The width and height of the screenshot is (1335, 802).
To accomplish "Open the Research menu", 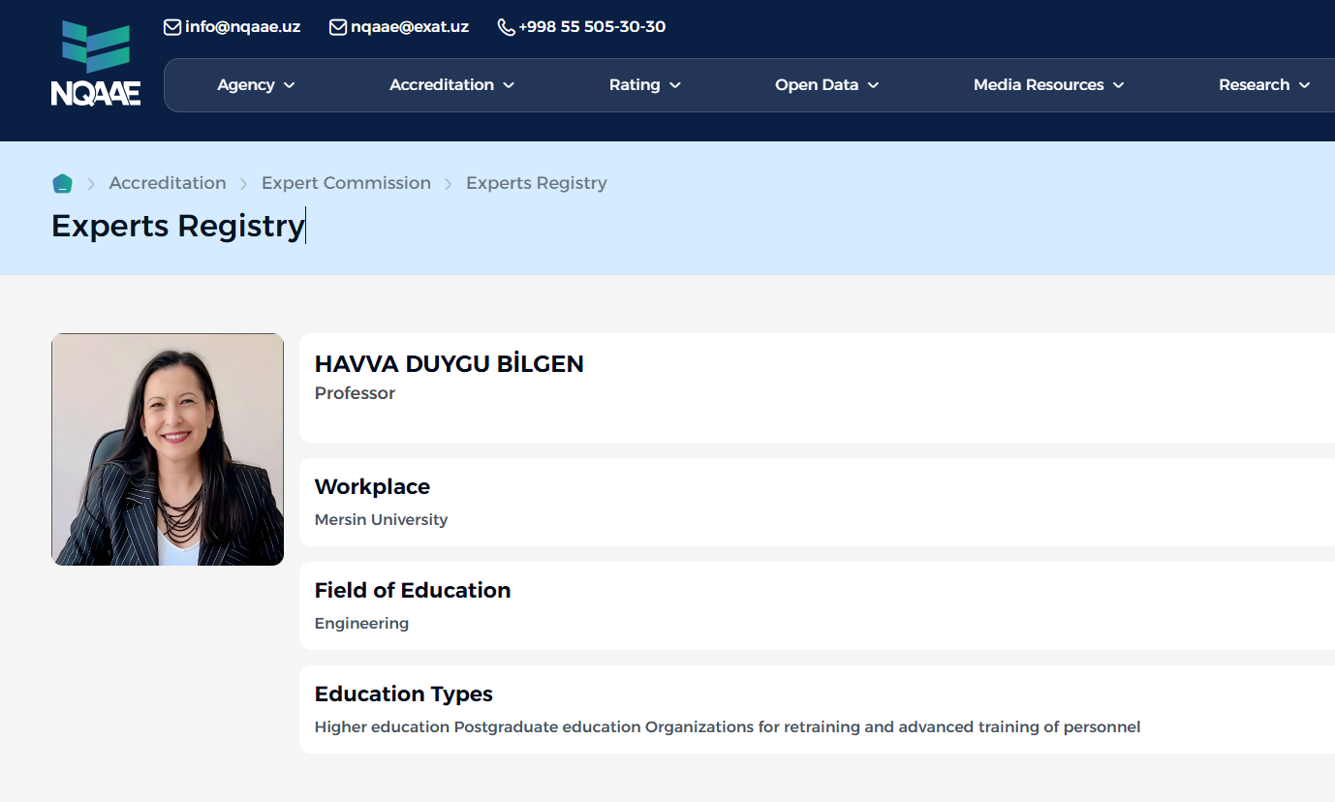I will pos(1264,85).
